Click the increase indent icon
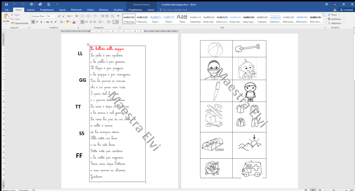 coord(106,16)
